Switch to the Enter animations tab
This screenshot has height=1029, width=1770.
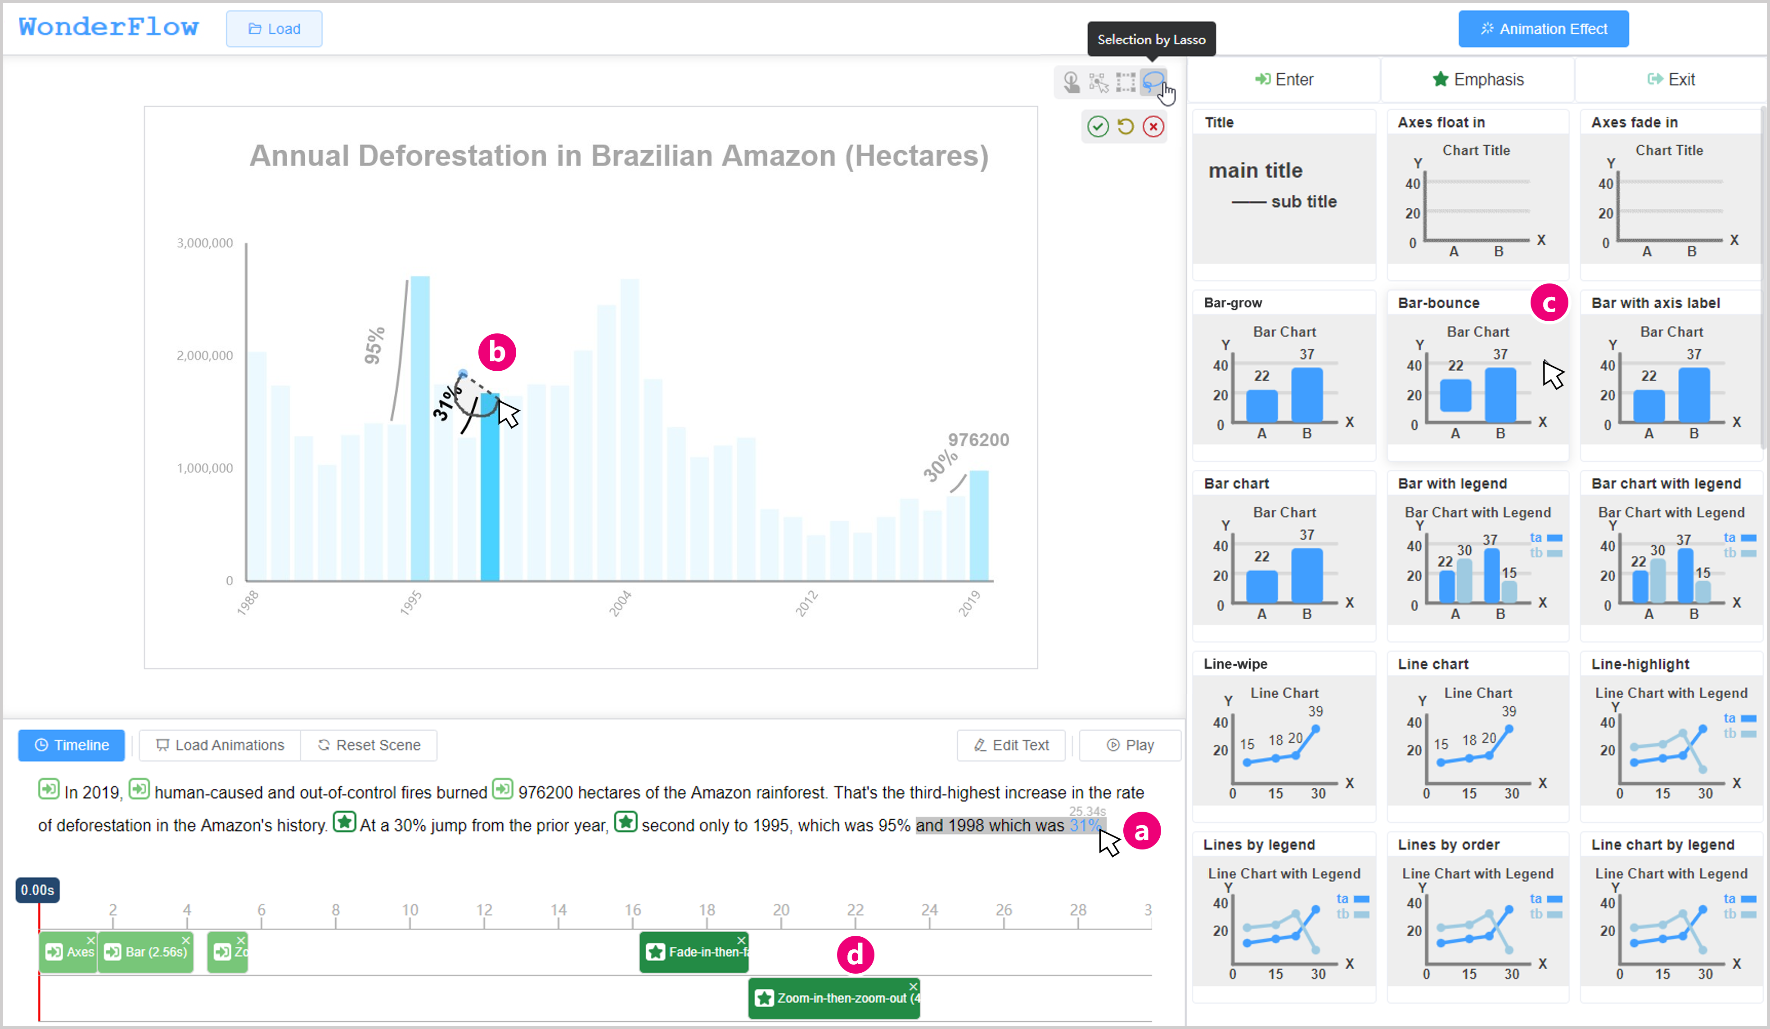click(1283, 79)
